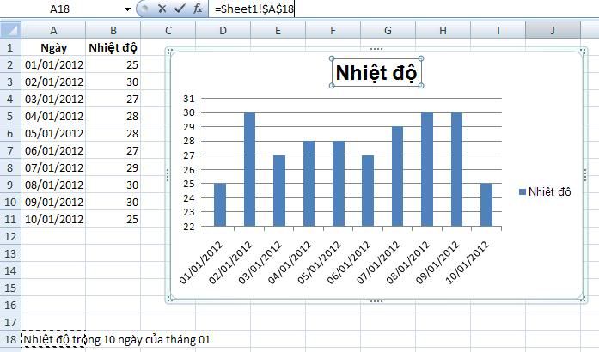Select the chart title "Nhiệt độ"

(x=376, y=71)
